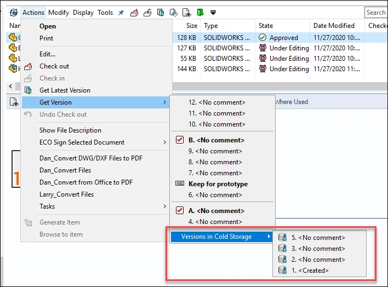Click the Check in toolbar icon
This screenshot has height=287, width=388.
(x=147, y=13)
